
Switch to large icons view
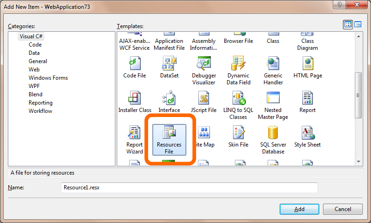click(x=348, y=24)
